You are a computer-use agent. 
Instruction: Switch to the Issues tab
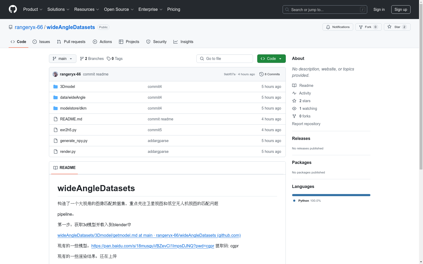pos(41,42)
